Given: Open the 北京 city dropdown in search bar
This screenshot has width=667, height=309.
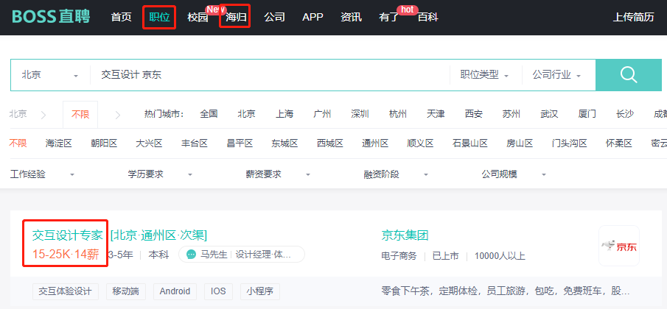Looking at the screenshot, I should tap(49, 75).
